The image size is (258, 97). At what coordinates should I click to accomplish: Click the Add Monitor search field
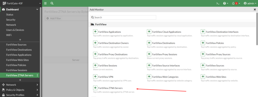coord(123,17)
